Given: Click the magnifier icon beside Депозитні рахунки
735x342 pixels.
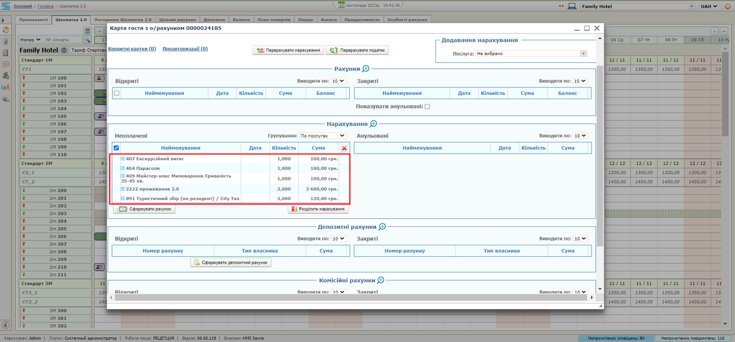Looking at the screenshot, I should point(382,227).
